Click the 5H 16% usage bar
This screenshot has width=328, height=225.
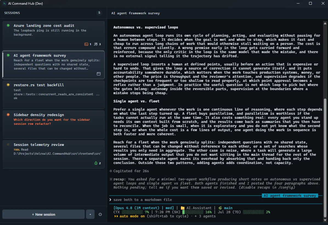pyautogui.click(x=193, y=212)
